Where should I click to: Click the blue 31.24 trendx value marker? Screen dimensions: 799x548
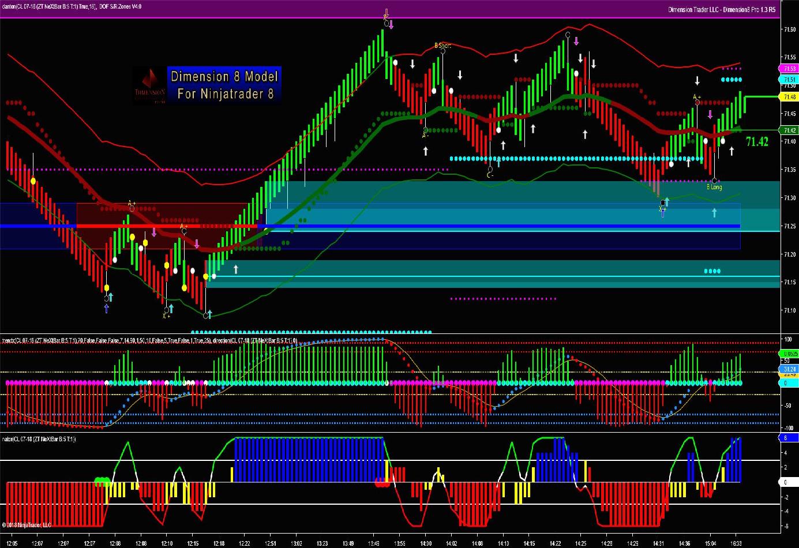click(789, 369)
